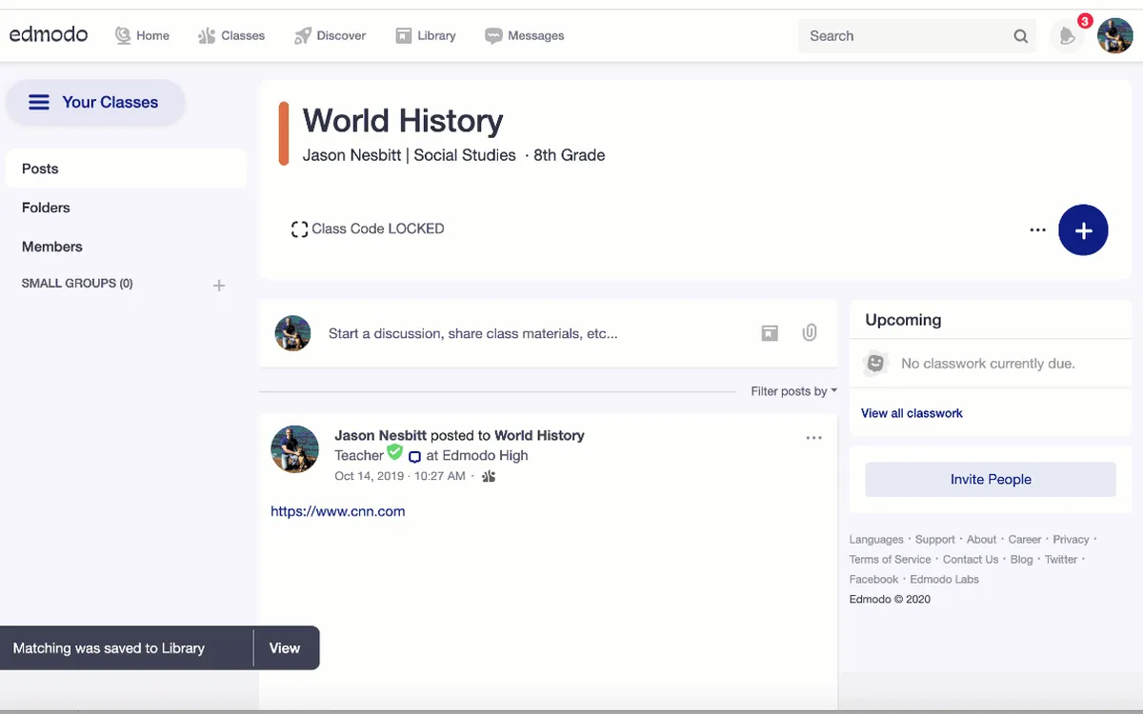Open class options three-dot menu
The width and height of the screenshot is (1143, 714).
click(x=1038, y=229)
